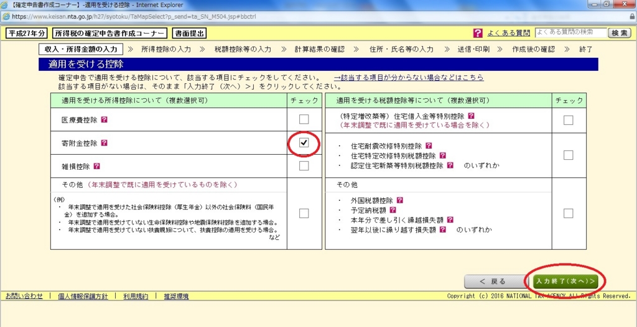Open help for 翌年以後に繰り越す損失額
637x327 pixels.
tap(443, 229)
